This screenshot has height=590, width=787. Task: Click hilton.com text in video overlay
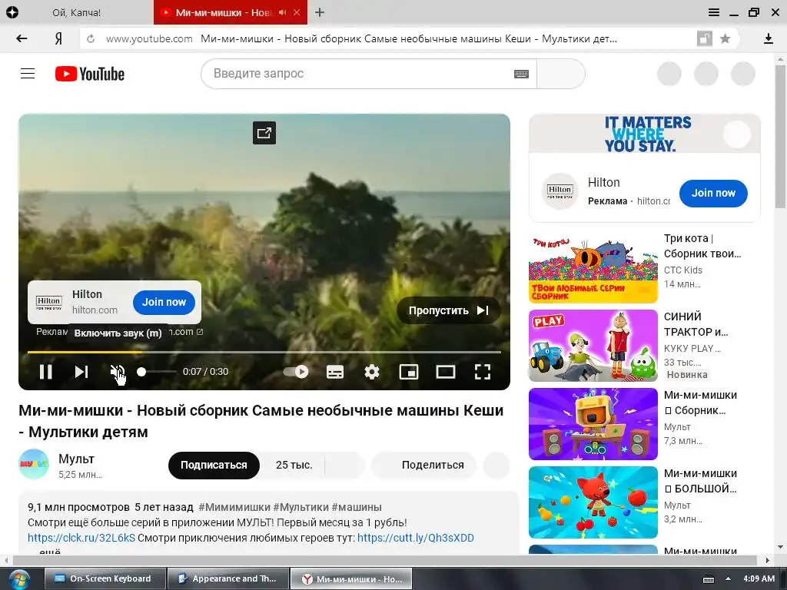pos(95,310)
